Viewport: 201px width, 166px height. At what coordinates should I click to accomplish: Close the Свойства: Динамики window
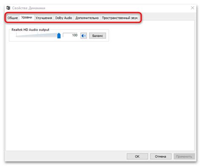point(193,8)
